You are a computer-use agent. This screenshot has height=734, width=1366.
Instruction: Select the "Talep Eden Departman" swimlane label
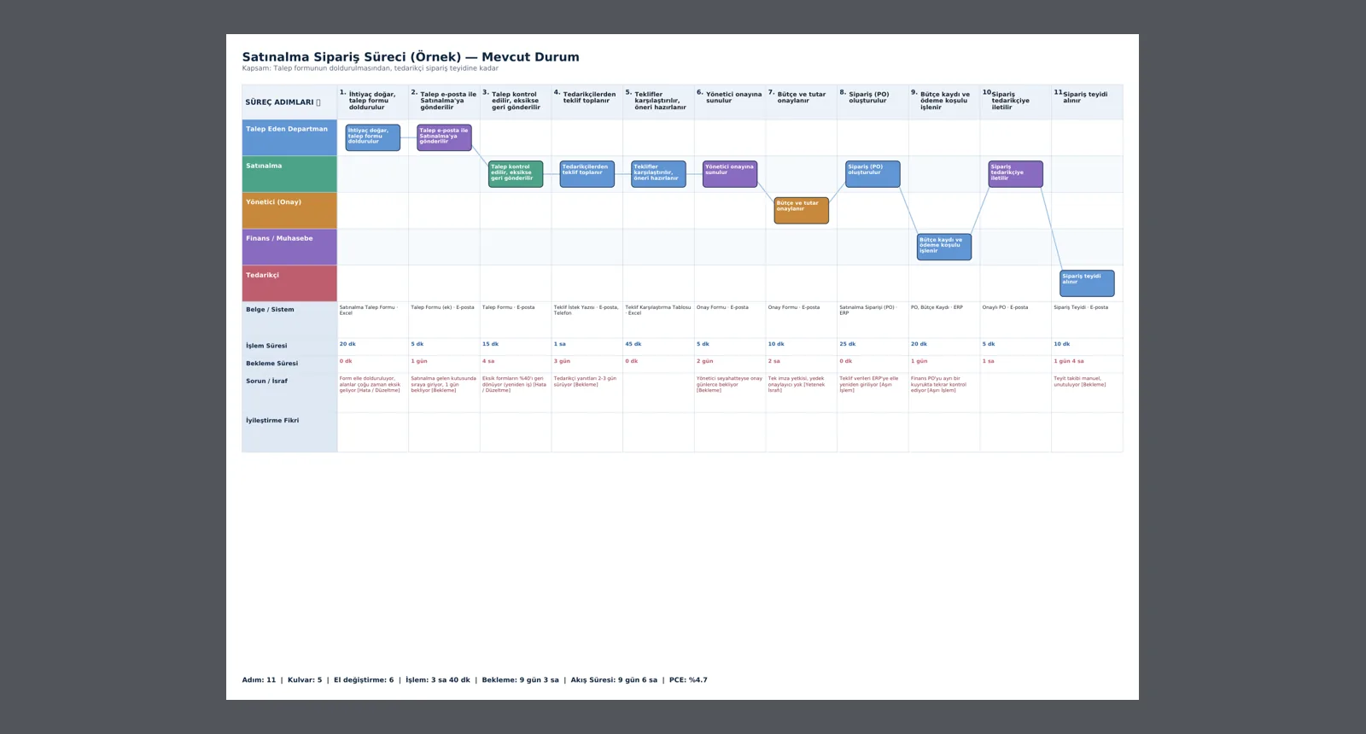tap(289, 137)
